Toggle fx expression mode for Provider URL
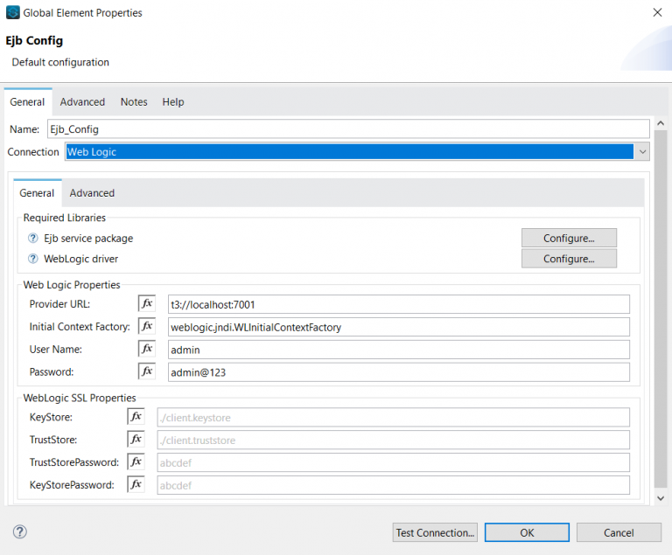Image resolution: width=672 pixels, height=555 pixels. pos(147,303)
